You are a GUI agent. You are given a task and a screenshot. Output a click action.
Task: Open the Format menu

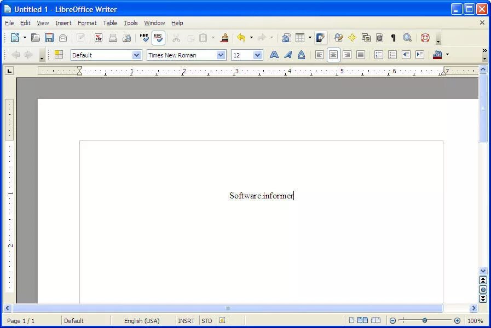pyautogui.click(x=87, y=23)
